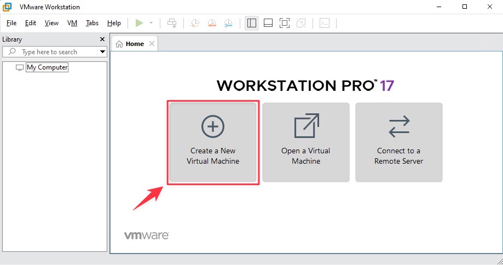This screenshot has width=503, height=265.
Task: Click the Revert to Snapshot icon
Action: 212,23
